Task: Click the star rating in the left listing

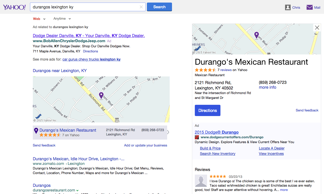Action: click(x=50, y=135)
